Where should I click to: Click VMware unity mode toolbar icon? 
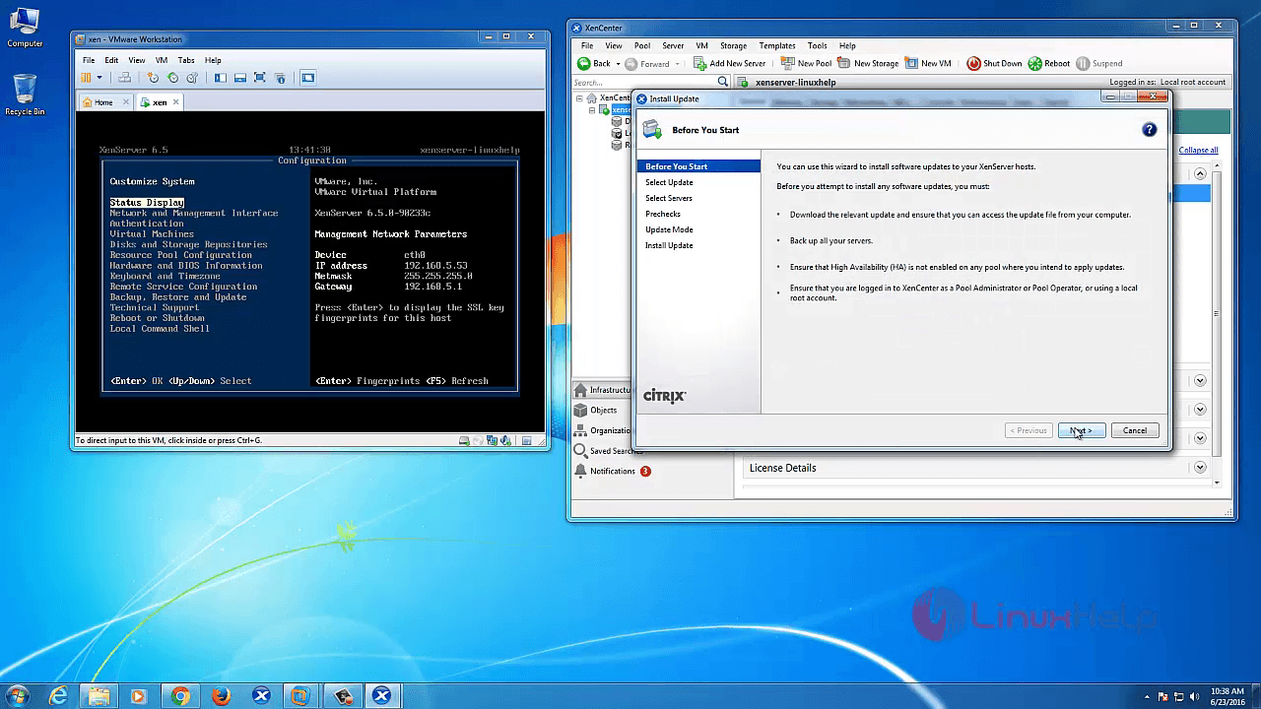point(280,78)
